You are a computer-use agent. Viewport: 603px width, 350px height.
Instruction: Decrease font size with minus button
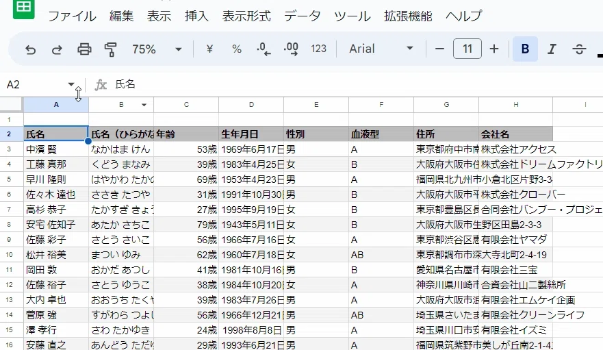coord(439,49)
